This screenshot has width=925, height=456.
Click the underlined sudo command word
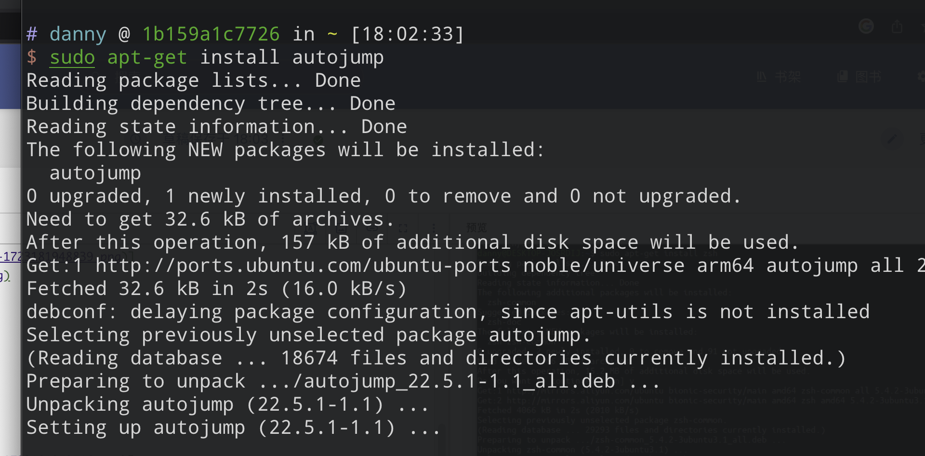pos(72,58)
